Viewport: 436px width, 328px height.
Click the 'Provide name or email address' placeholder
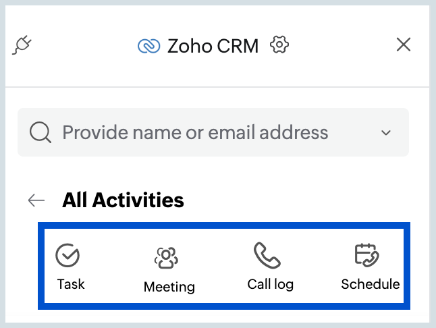[195, 132]
